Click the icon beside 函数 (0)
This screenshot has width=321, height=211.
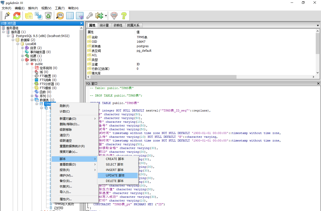[37, 92]
